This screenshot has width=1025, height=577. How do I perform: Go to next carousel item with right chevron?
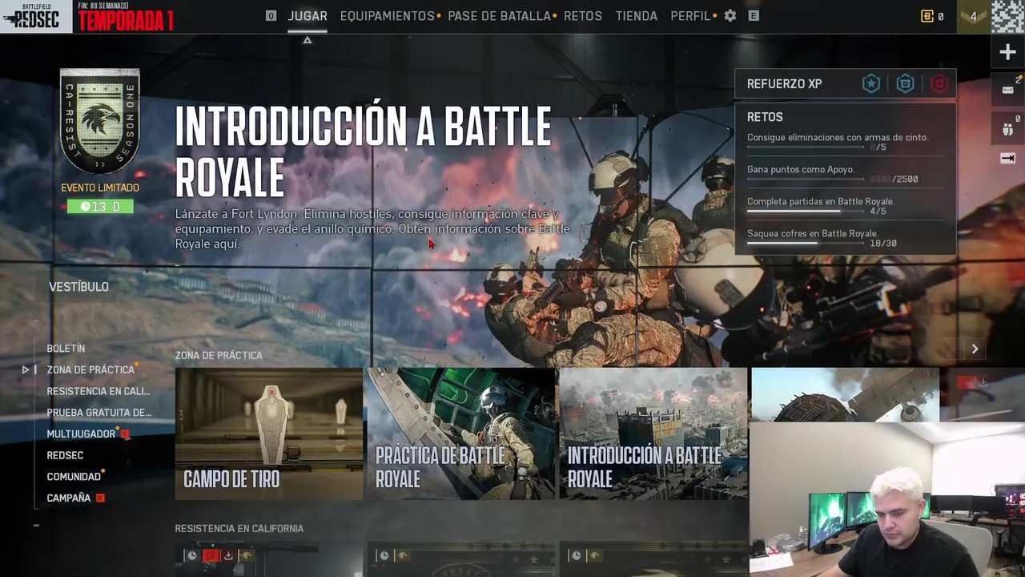point(975,349)
